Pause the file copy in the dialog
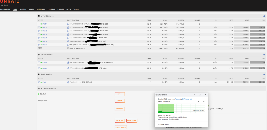 (198, 102)
